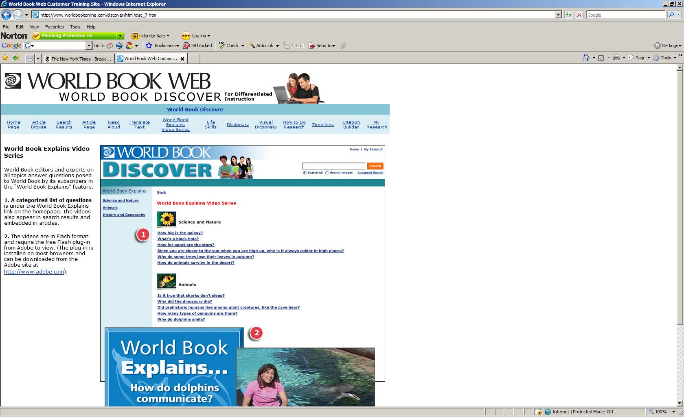
Task: Click the sunflower Science and Nature thumbnail
Action: point(167,219)
